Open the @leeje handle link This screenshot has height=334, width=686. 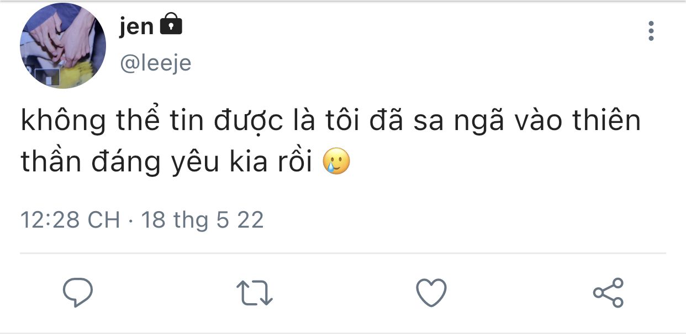pyautogui.click(x=155, y=63)
